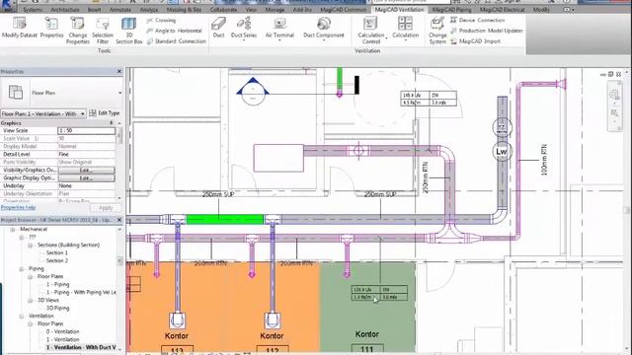Choose the Crossing tool
Screen dimensions: 632x355
pyautogui.click(x=161, y=20)
